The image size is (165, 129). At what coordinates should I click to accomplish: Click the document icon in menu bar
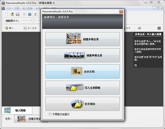(x=3, y=8)
